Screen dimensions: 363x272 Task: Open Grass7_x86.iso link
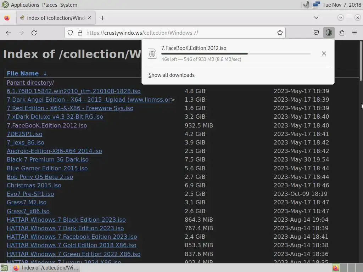[28, 211]
